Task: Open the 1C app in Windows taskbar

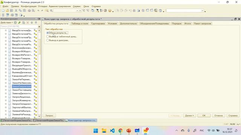Action: point(145,130)
